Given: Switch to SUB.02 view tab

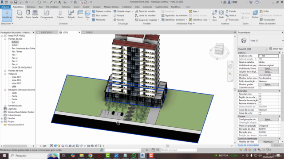Looking at the screenshot, I should 89,32.
